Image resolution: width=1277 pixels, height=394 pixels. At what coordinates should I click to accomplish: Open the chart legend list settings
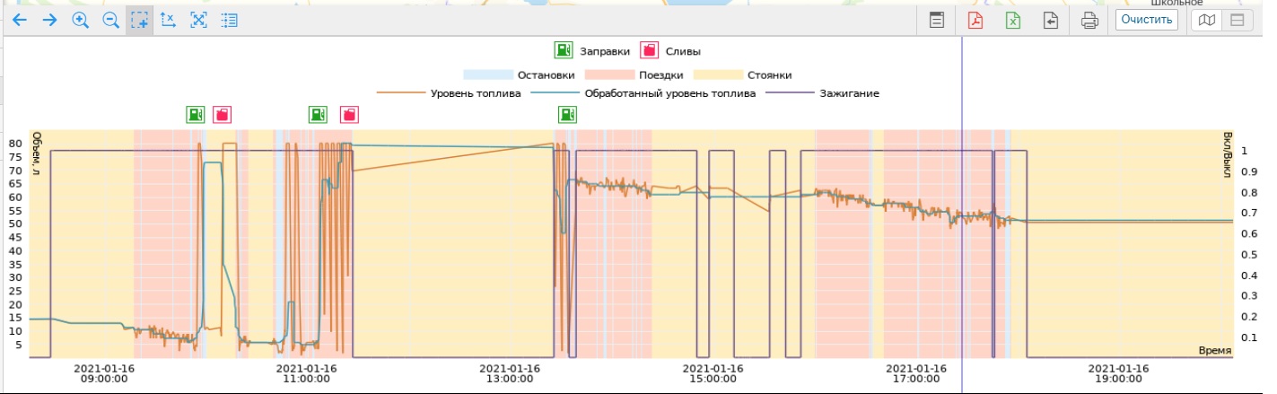click(x=230, y=20)
